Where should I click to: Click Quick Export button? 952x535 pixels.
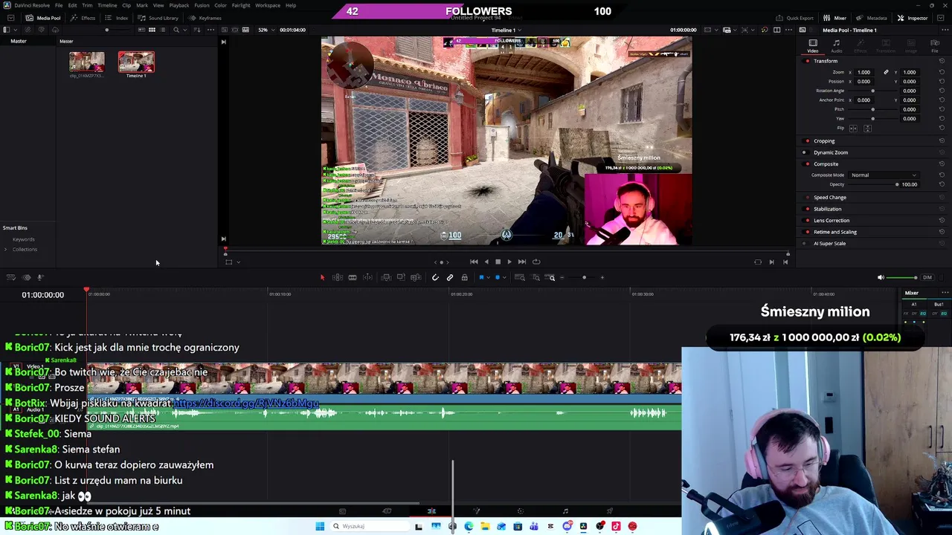[x=794, y=18]
